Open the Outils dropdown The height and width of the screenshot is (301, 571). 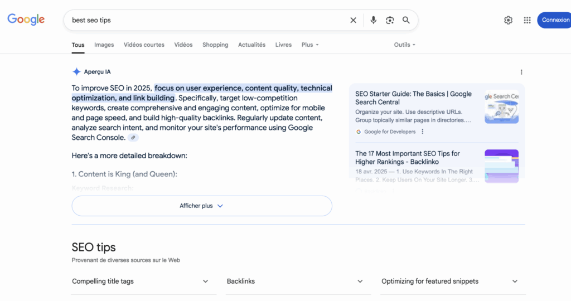pos(405,45)
